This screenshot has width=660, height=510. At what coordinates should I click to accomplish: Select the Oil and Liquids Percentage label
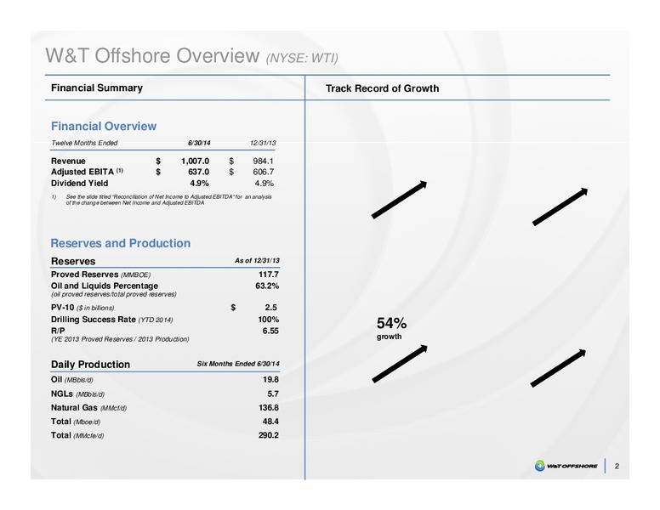[x=105, y=286]
